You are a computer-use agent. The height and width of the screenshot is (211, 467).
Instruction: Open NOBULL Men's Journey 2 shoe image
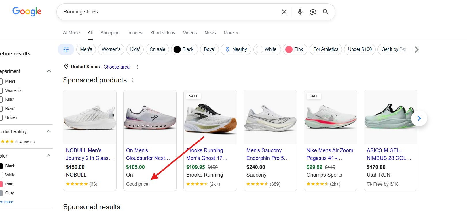click(x=90, y=117)
